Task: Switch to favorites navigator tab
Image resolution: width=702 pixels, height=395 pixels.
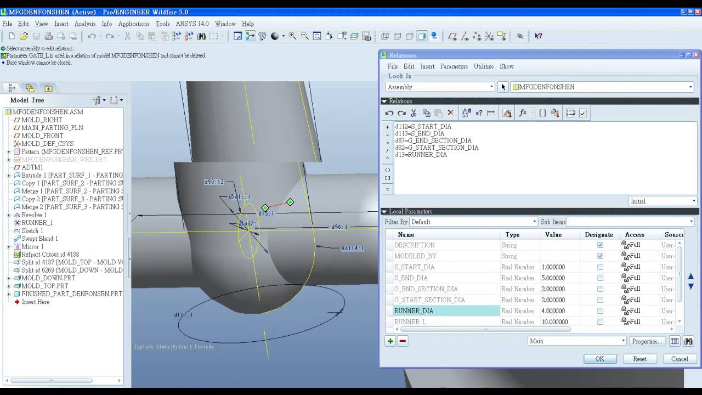Action: click(x=48, y=88)
